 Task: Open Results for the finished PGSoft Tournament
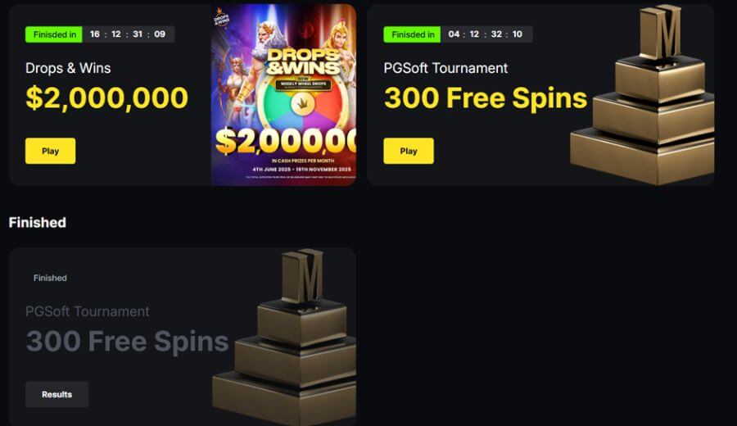click(x=57, y=394)
